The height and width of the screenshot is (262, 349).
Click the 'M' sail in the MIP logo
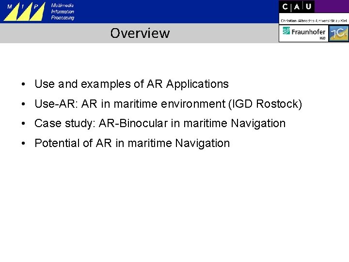click(13, 13)
